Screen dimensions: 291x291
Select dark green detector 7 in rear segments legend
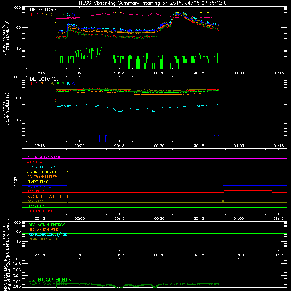(x=63, y=84)
